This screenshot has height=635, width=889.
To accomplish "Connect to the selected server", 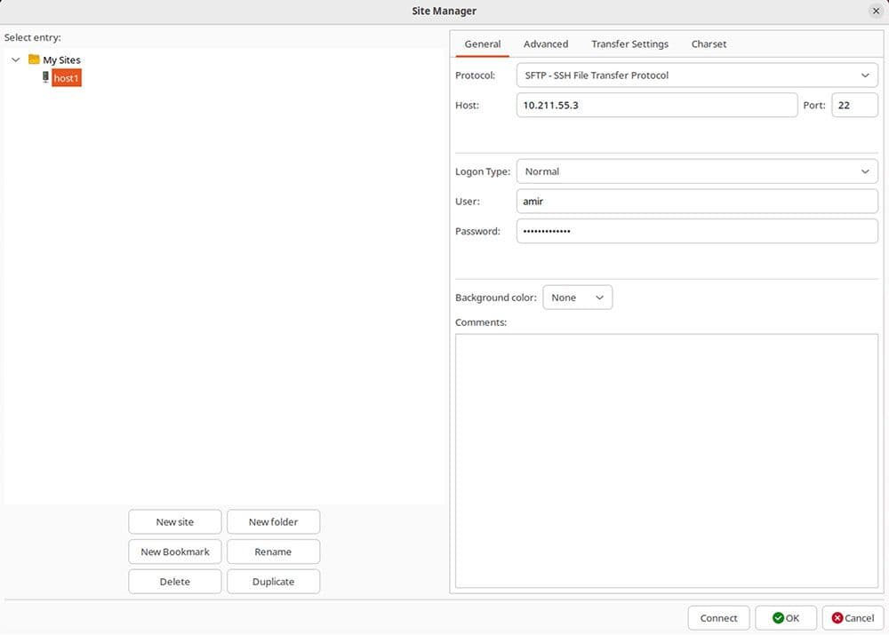I will pos(718,617).
